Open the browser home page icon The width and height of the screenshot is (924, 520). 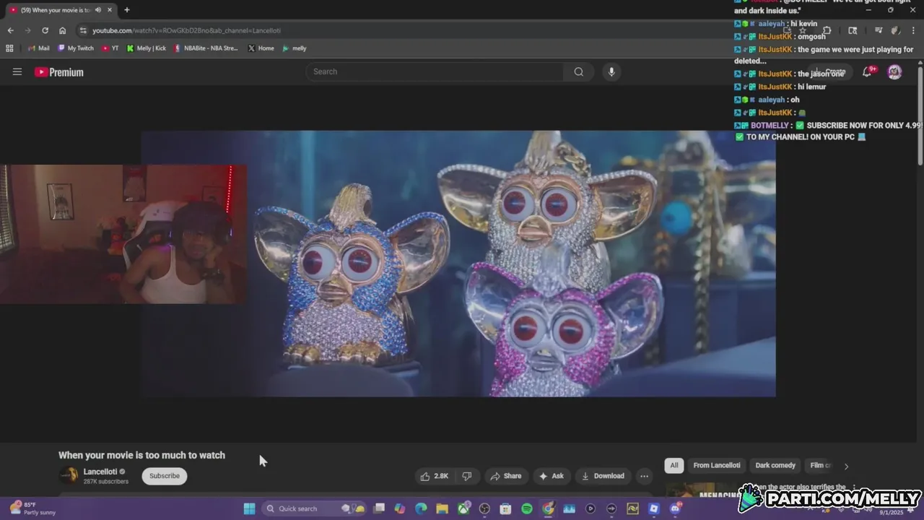click(x=62, y=30)
